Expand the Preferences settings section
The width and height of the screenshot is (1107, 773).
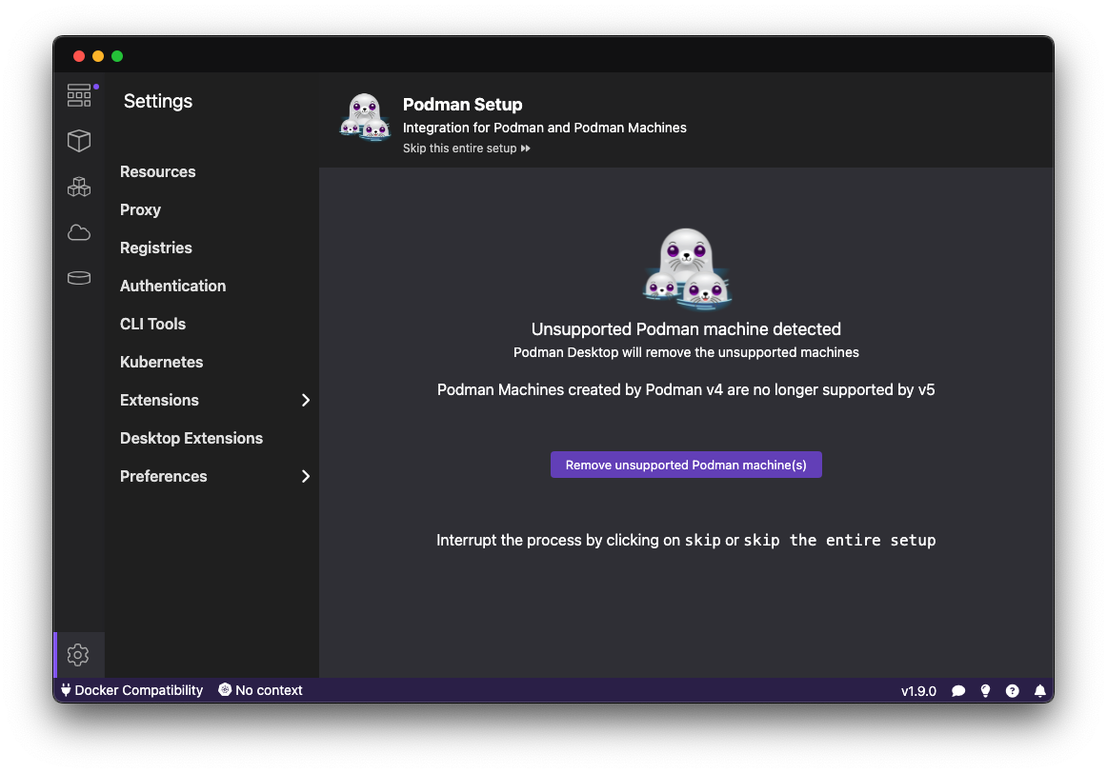click(x=163, y=476)
